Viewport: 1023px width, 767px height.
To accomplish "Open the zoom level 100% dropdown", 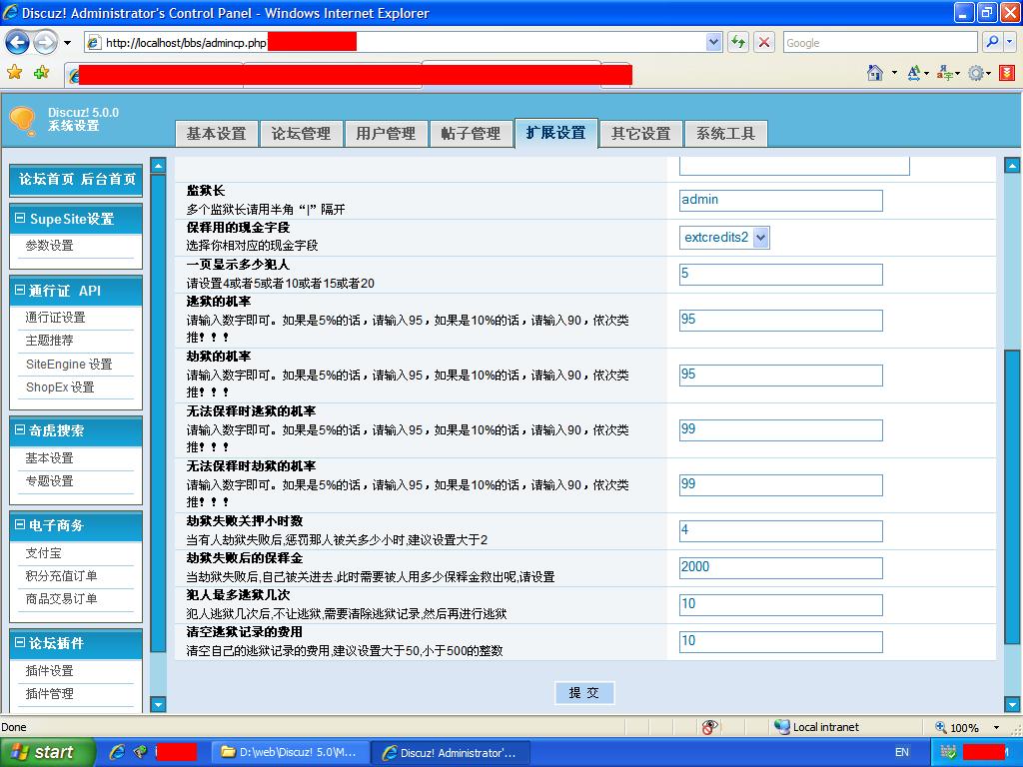I will point(996,727).
